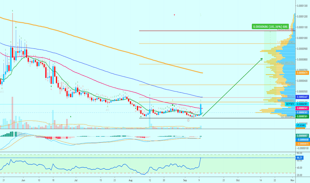Click the 0.00001200 price scale label

click(x=302, y=16)
